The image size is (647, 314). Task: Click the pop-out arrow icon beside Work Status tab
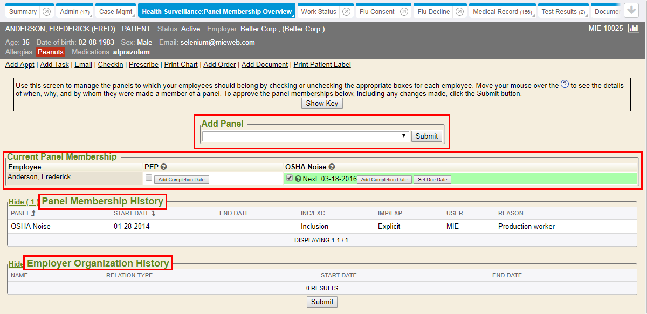346,12
